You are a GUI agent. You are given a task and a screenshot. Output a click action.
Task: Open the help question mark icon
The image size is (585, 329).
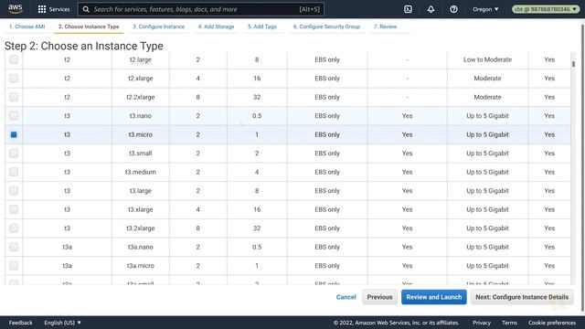[453, 9]
